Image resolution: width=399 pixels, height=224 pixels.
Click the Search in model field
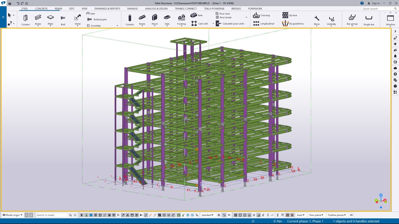pyautogui.click(x=51, y=215)
